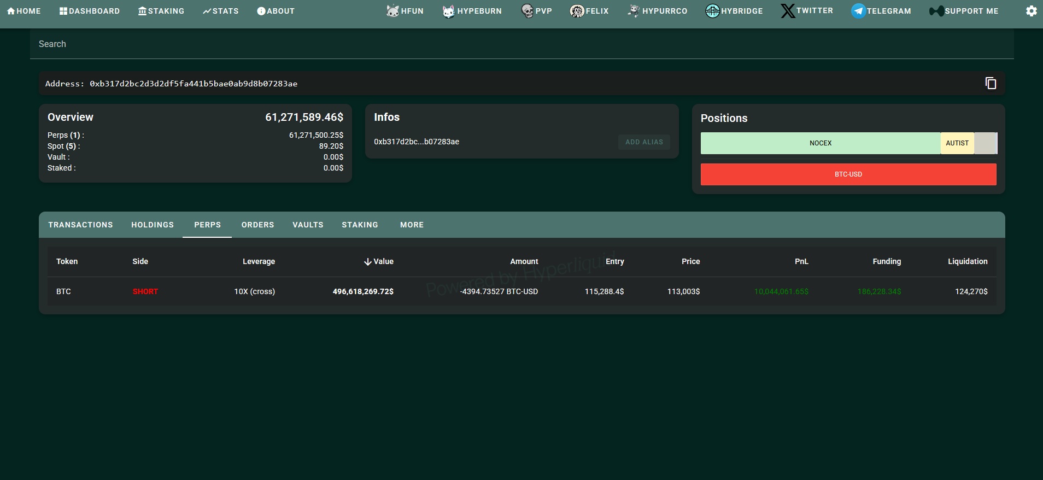The image size is (1043, 480).
Task: Open Felix from the top bar icon
Action: pos(577,11)
